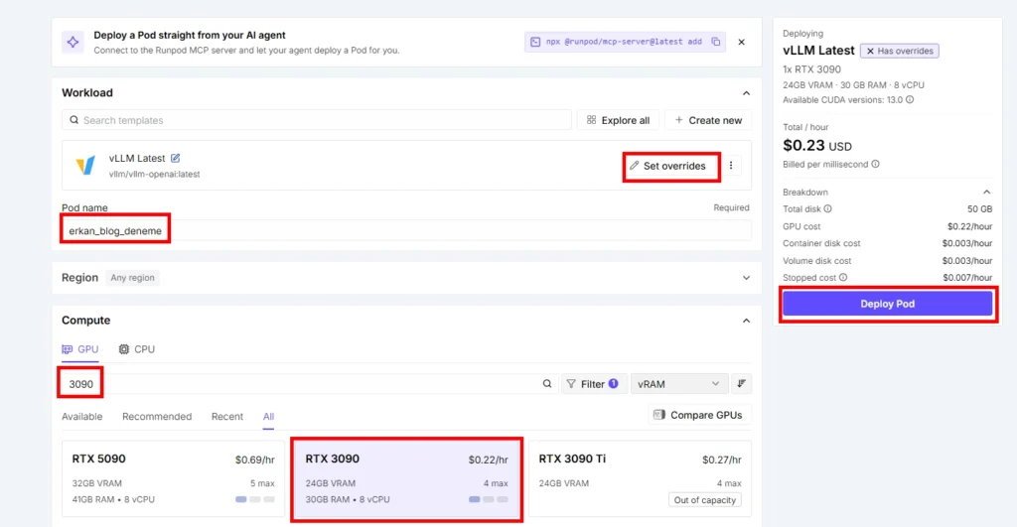Click the Explore all button

[618, 120]
